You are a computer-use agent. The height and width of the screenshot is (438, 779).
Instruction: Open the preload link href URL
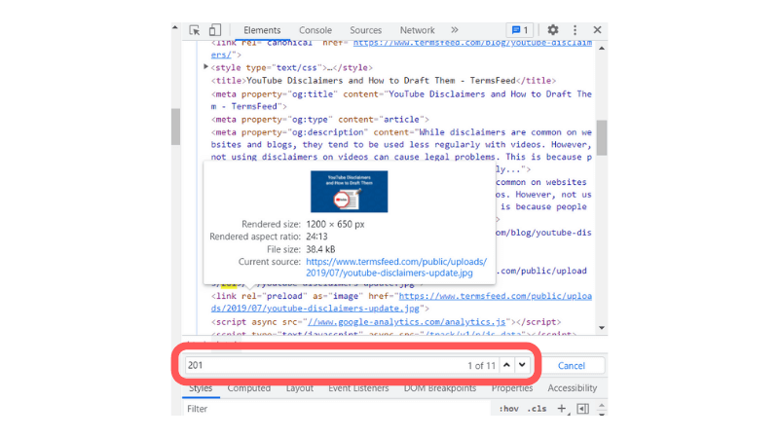[401, 302]
